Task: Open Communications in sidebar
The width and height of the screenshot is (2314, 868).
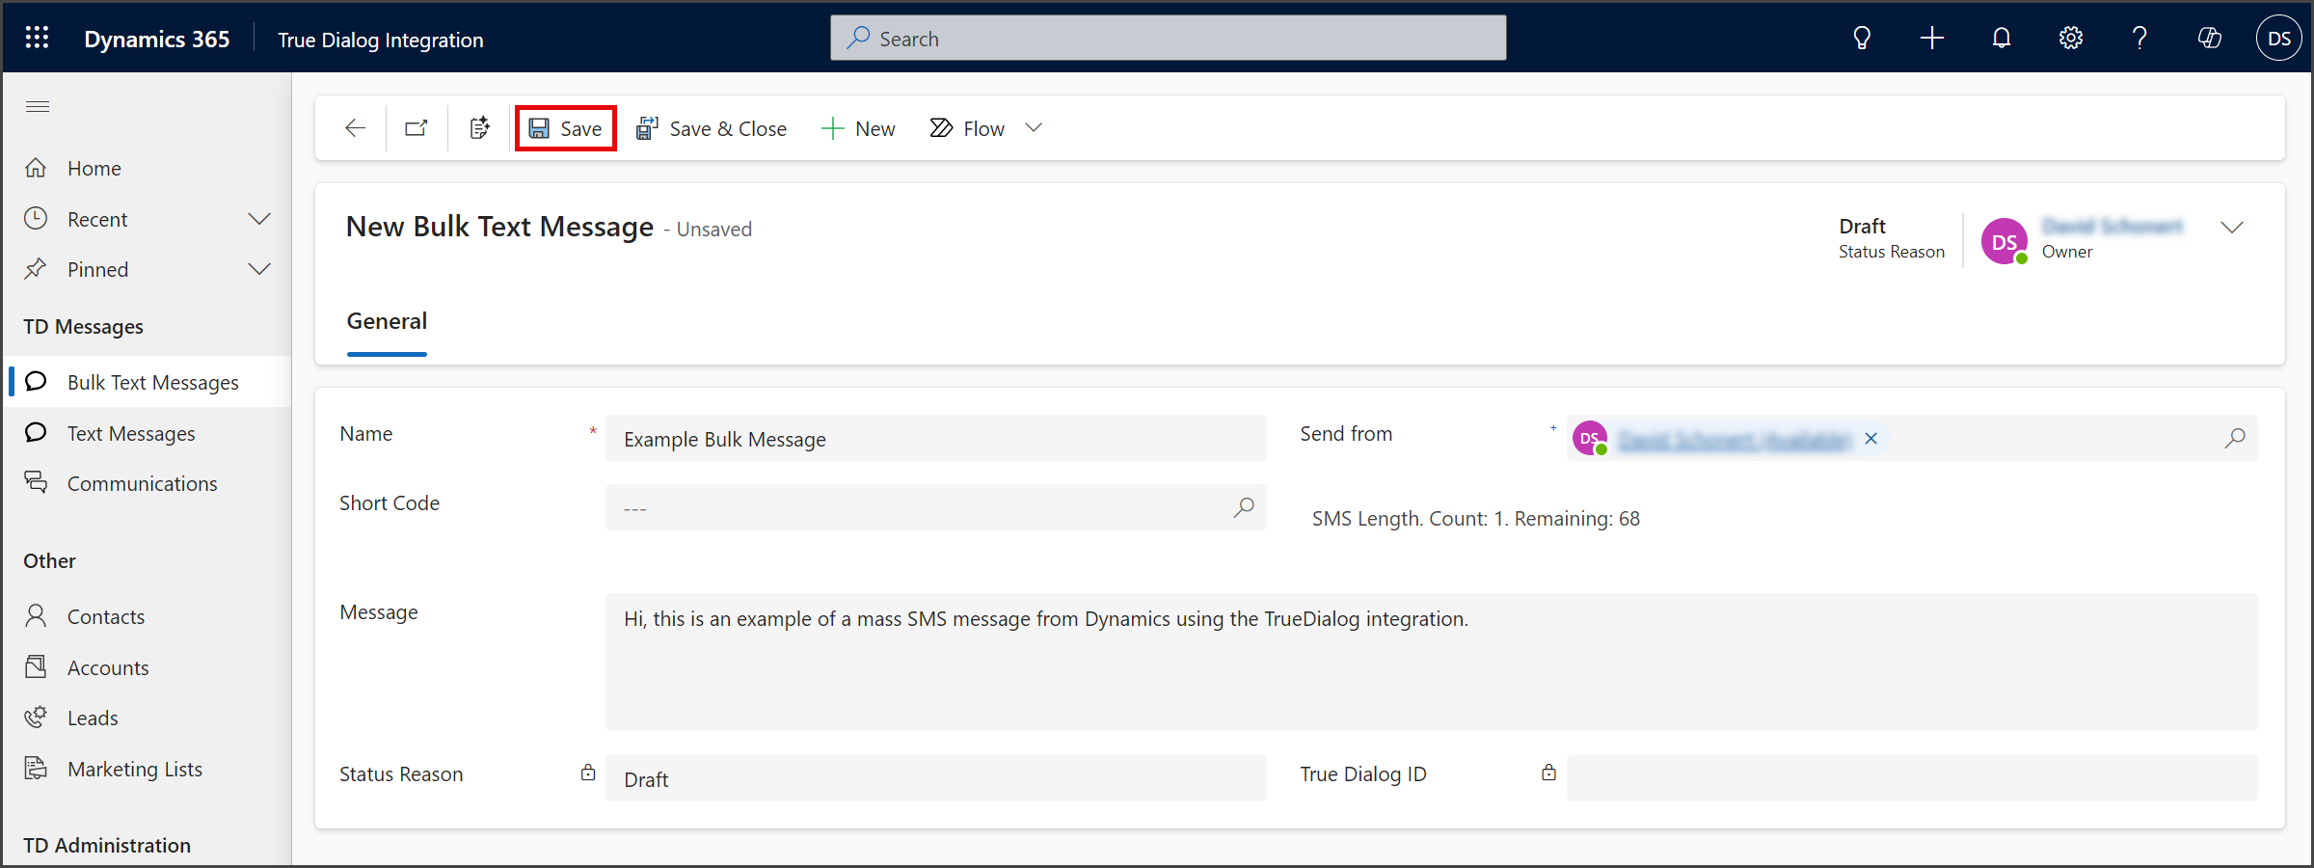Action: (148, 483)
